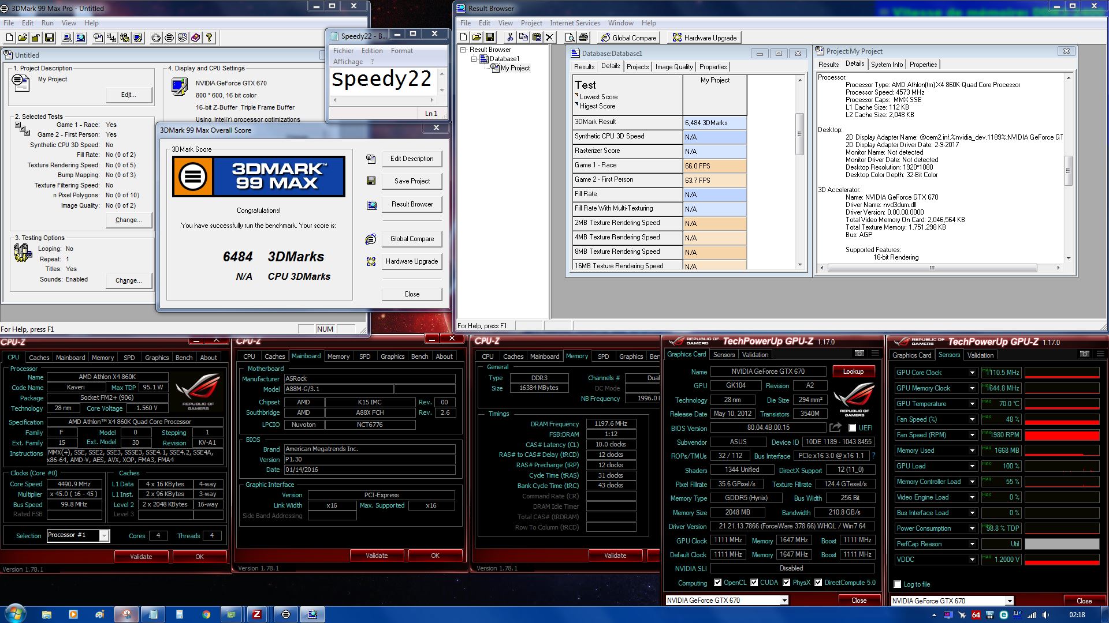Click Save icon in Result Browser toolbar
Image resolution: width=1109 pixels, height=623 pixels.
click(490, 37)
